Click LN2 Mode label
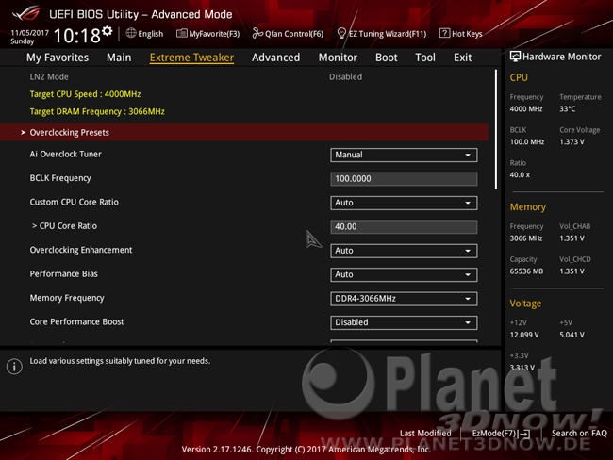 point(49,77)
